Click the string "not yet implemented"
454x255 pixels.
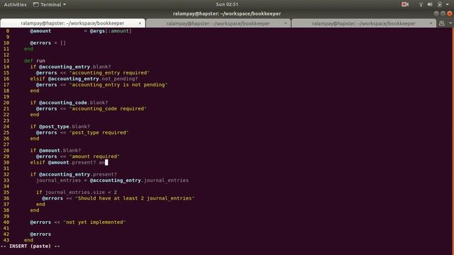[x=94, y=222]
